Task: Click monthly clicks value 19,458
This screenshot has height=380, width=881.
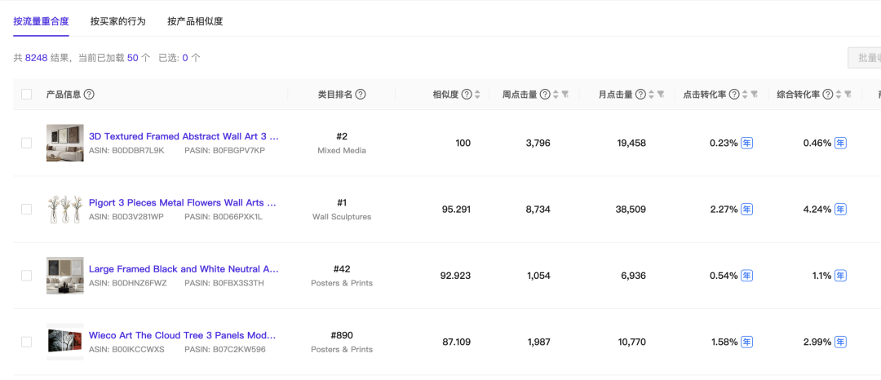Action: (x=631, y=144)
